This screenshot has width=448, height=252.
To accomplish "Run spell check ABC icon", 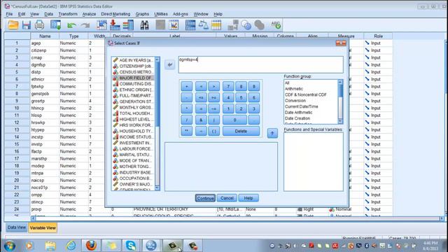I will point(276,25).
